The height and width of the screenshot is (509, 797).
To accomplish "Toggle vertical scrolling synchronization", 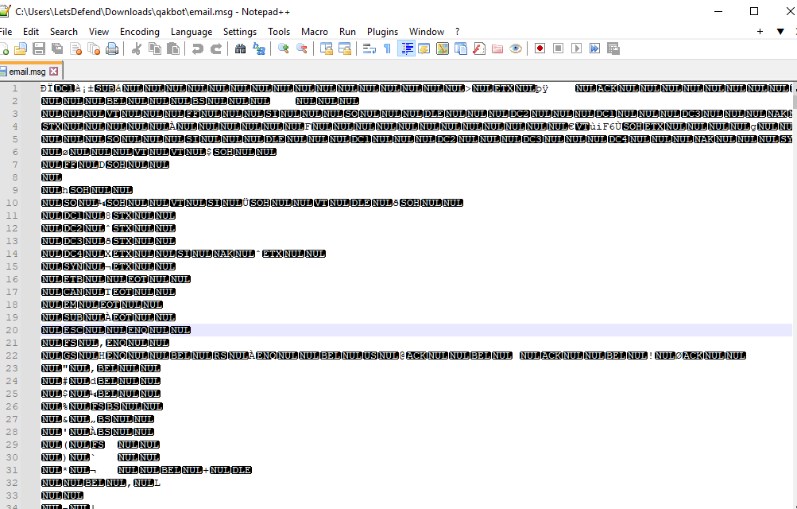I will [327, 49].
